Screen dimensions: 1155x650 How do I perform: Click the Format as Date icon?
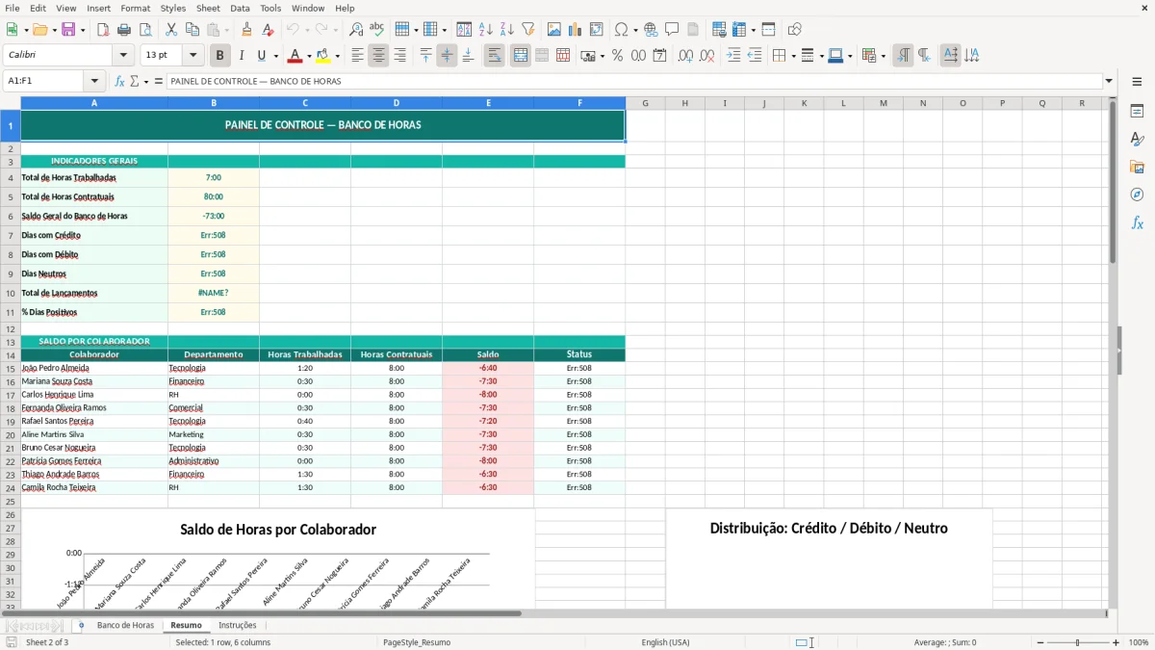tap(659, 56)
